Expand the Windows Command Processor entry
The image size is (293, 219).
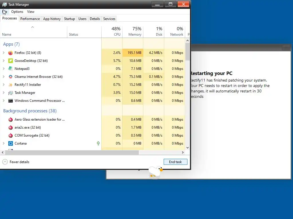tap(3, 101)
